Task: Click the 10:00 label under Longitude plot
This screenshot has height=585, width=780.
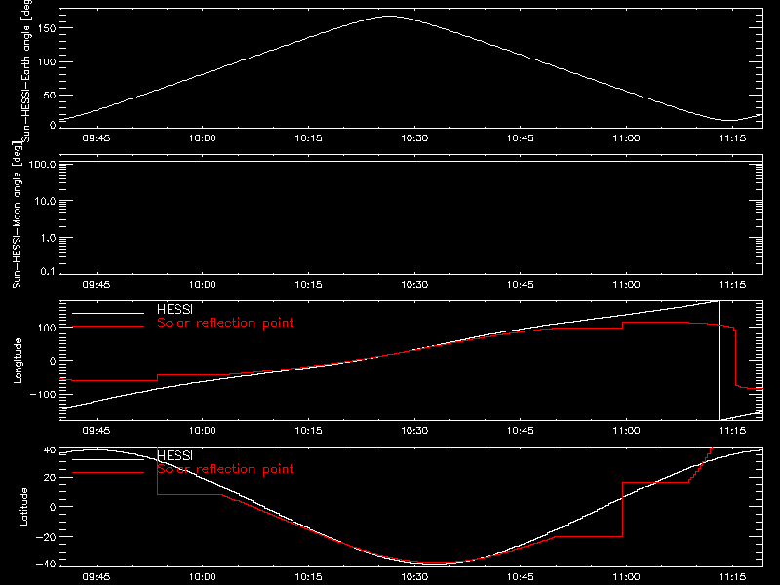Action: click(203, 431)
